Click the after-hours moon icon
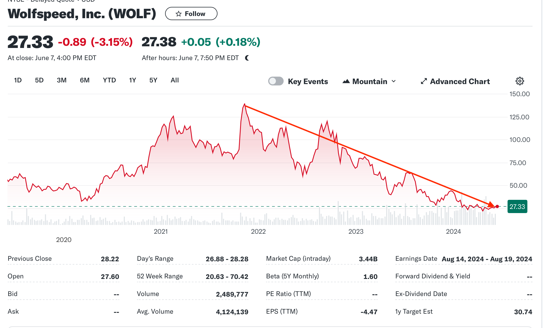 coord(247,58)
